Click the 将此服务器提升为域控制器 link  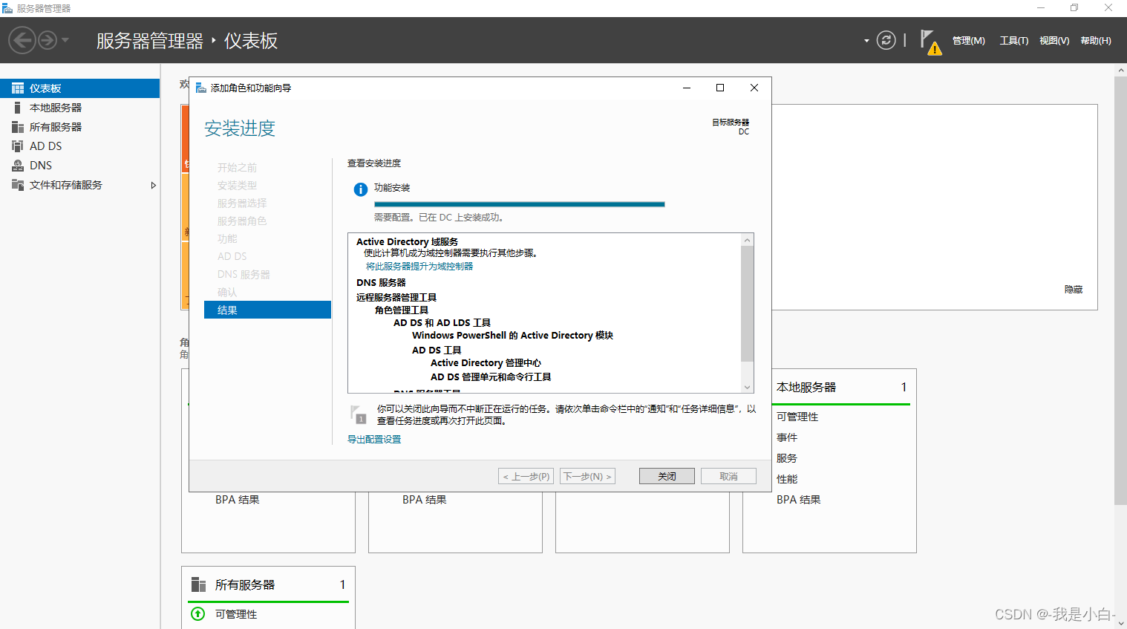coord(419,266)
